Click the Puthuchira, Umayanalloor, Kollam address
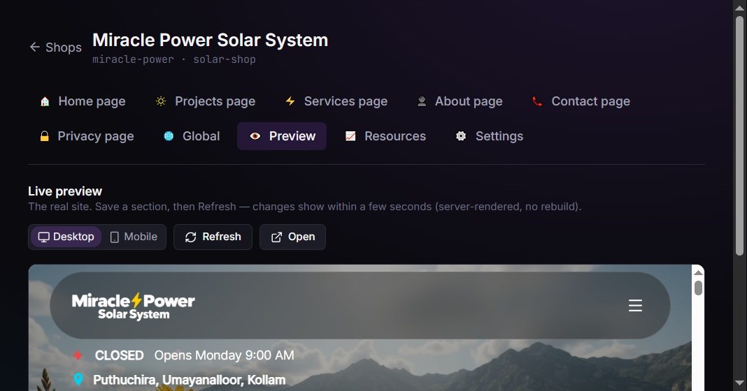Viewport: 747px width, 391px height. coord(189,380)
